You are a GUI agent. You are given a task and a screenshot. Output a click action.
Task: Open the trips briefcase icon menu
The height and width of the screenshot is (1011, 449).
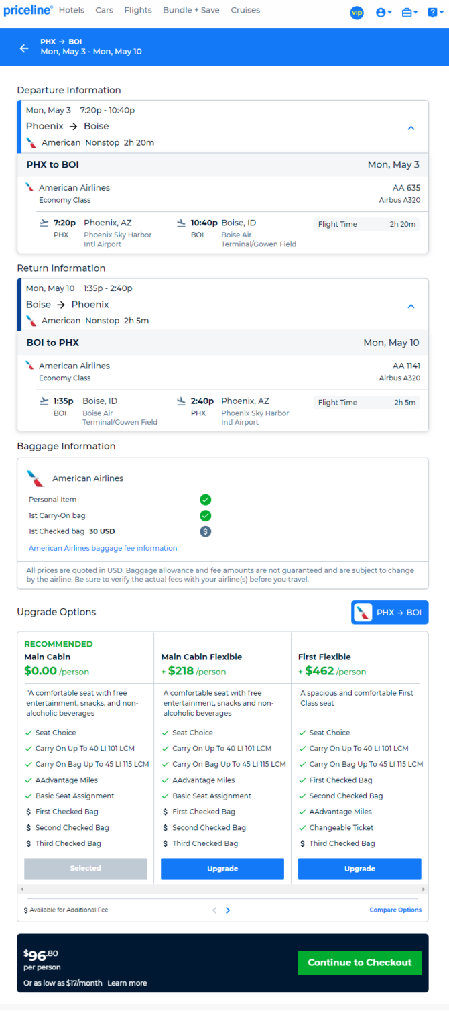coord(409,12)
